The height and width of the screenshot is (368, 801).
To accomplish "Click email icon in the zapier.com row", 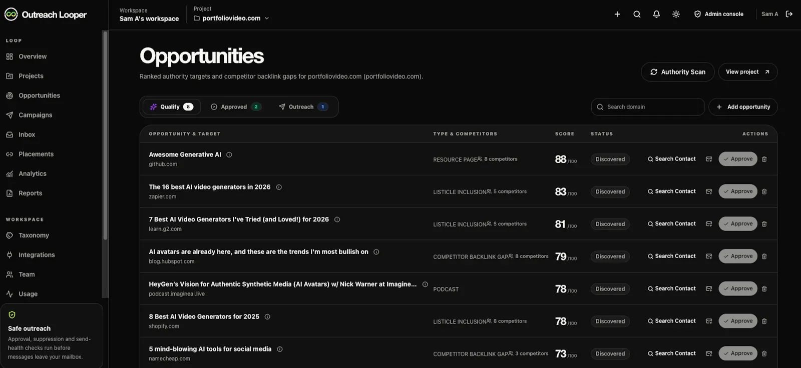I will pos(709,191).
